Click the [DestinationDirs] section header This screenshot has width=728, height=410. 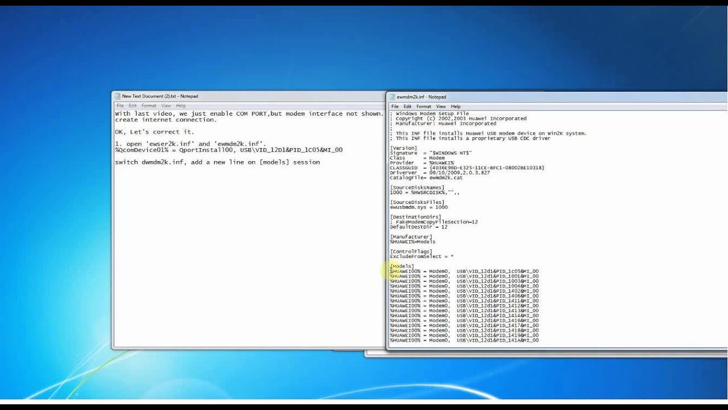click(415, 217)
